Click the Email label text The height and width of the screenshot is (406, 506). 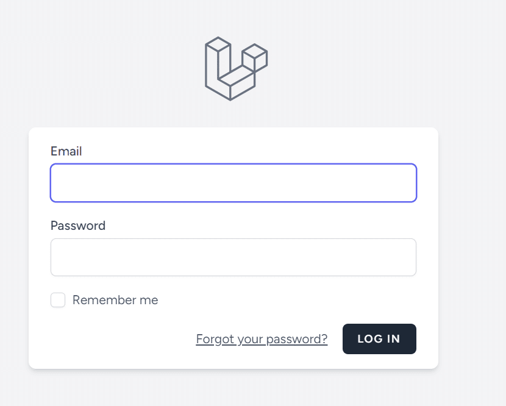point(66,151)
